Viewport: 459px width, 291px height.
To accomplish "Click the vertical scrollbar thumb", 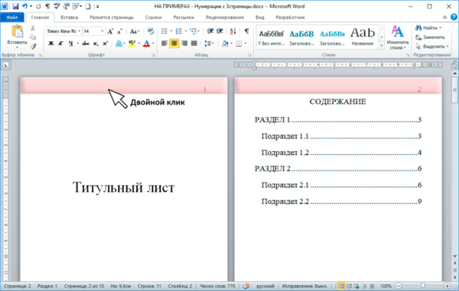I will 454,91.
